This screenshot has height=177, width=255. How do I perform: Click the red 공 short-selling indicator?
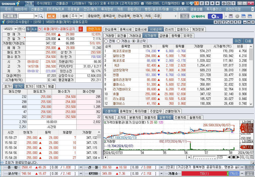[81, 29]
